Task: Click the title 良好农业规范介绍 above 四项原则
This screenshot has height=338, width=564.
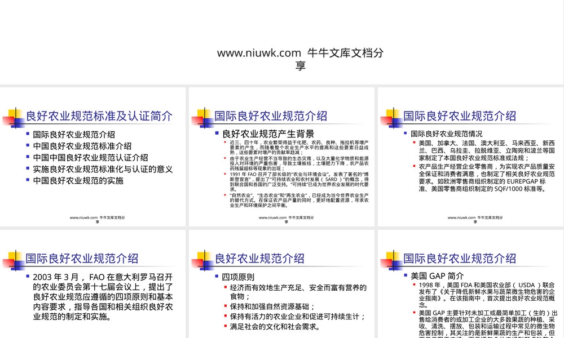Action: (259, 259)
